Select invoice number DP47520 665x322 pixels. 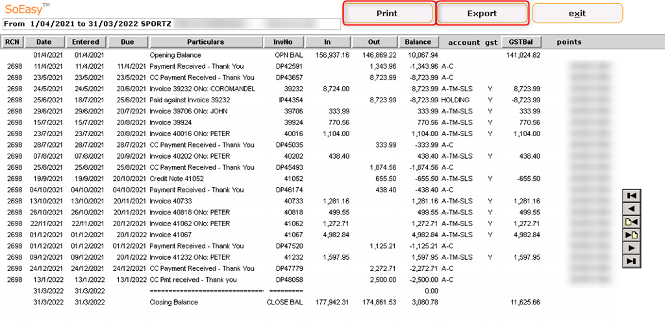pyautogui.click(x=289, y=246)
